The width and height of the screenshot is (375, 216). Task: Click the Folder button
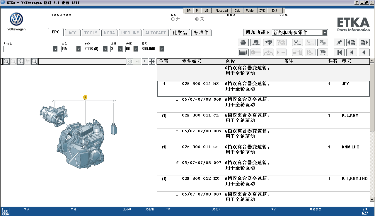pyautogui.click(x=250, y=11)
